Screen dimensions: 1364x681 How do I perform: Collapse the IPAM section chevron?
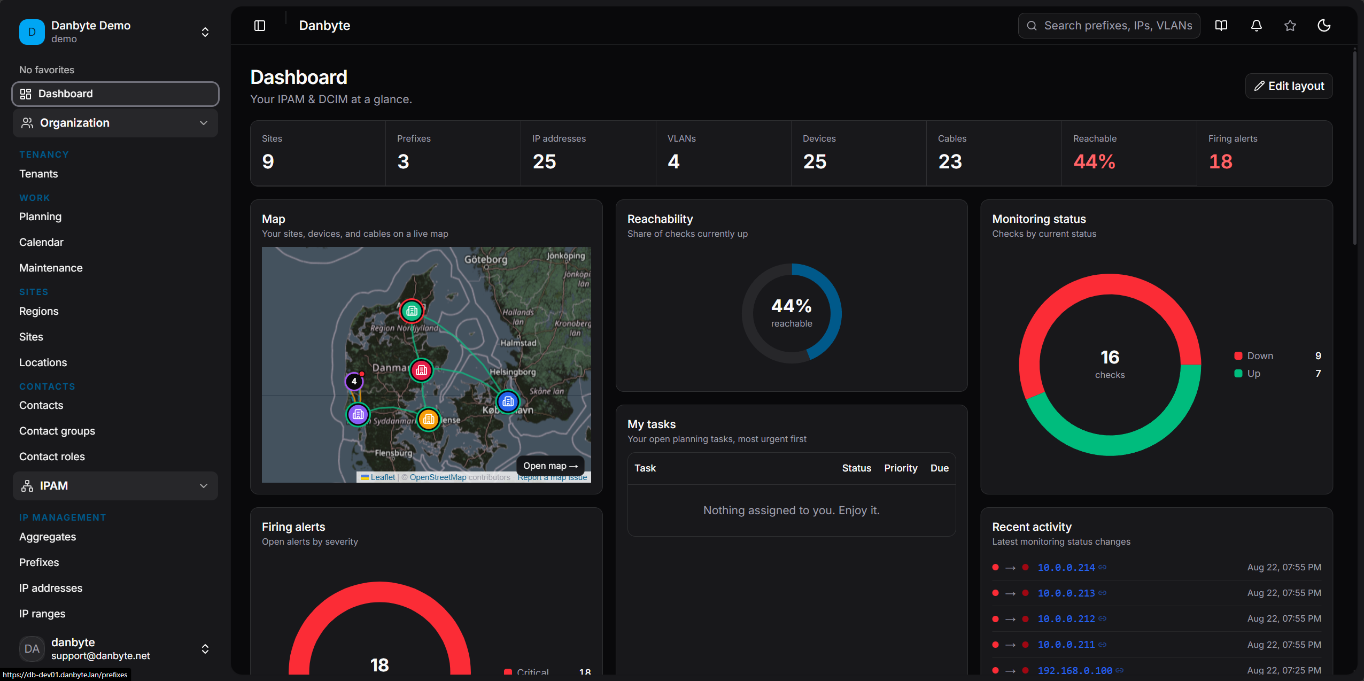pos(204,486)
